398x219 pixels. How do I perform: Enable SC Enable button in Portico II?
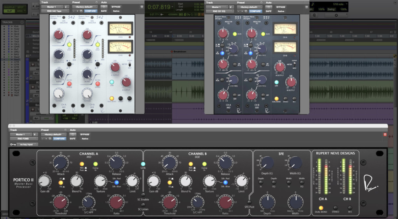[x=143, y=195]
